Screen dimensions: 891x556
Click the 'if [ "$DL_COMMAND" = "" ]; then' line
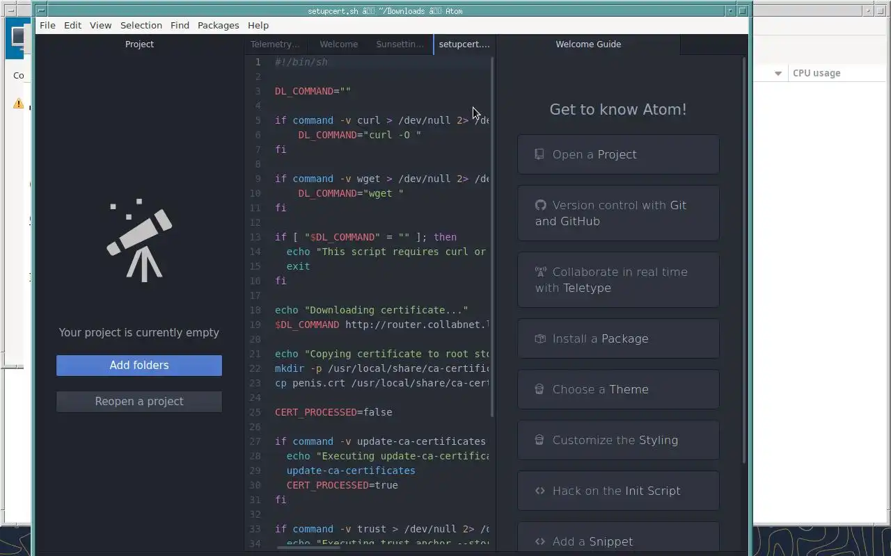click(365, 237)
